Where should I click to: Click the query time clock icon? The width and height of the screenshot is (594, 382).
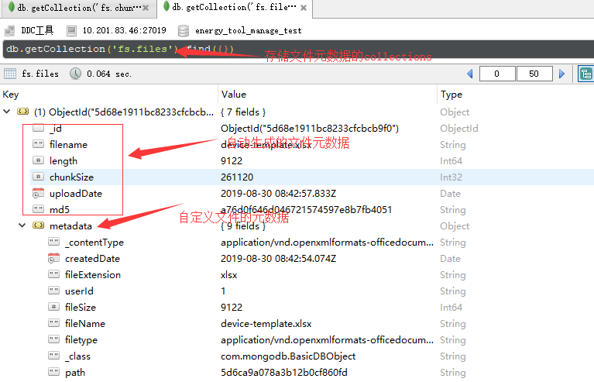click(75, 74)
